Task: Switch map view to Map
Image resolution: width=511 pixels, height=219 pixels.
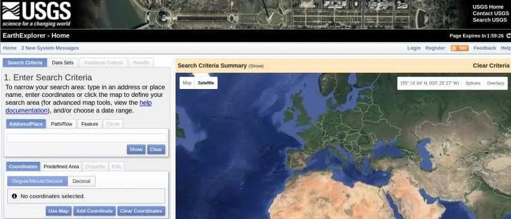Action: point(187,83)
